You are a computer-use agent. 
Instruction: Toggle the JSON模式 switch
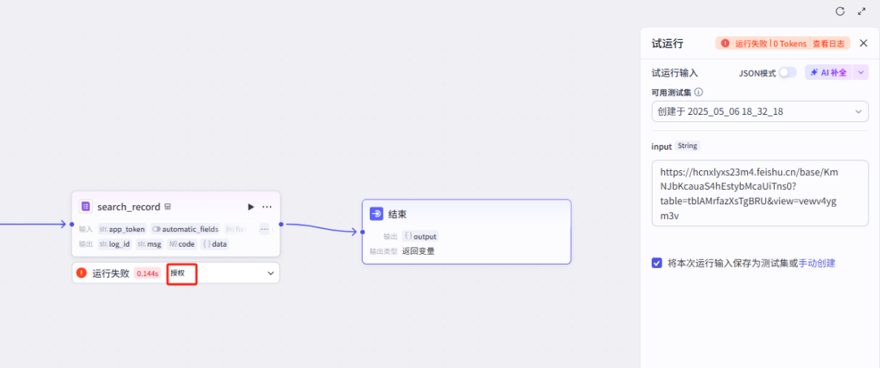[787, 72]
